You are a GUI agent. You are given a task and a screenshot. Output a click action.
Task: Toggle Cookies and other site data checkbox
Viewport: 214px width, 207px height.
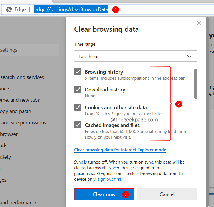pos(78,107)
